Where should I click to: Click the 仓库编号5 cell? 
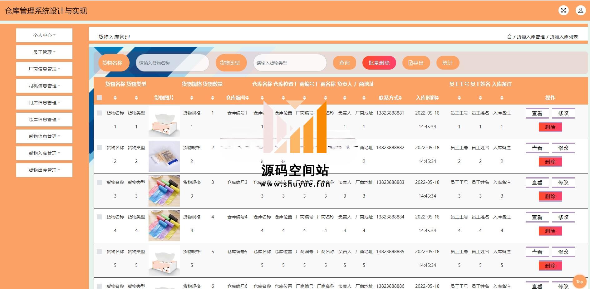pyautogui.click(x=237, y=252)
